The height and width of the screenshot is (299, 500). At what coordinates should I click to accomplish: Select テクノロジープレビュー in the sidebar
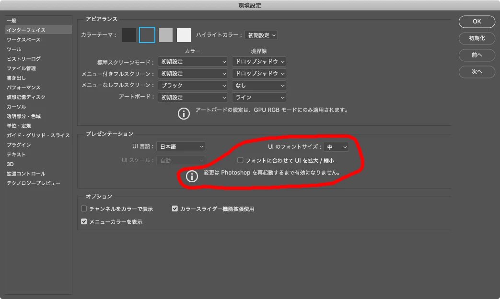click(x=38, y=183)
